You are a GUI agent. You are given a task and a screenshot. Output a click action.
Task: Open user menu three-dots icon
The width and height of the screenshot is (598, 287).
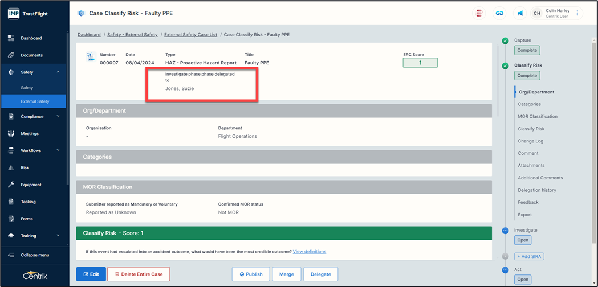click(x=577, y=13)
